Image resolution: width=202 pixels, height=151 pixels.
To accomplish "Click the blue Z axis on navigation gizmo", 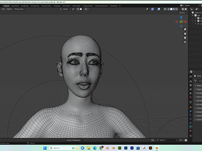I will [x=181, y=17].
